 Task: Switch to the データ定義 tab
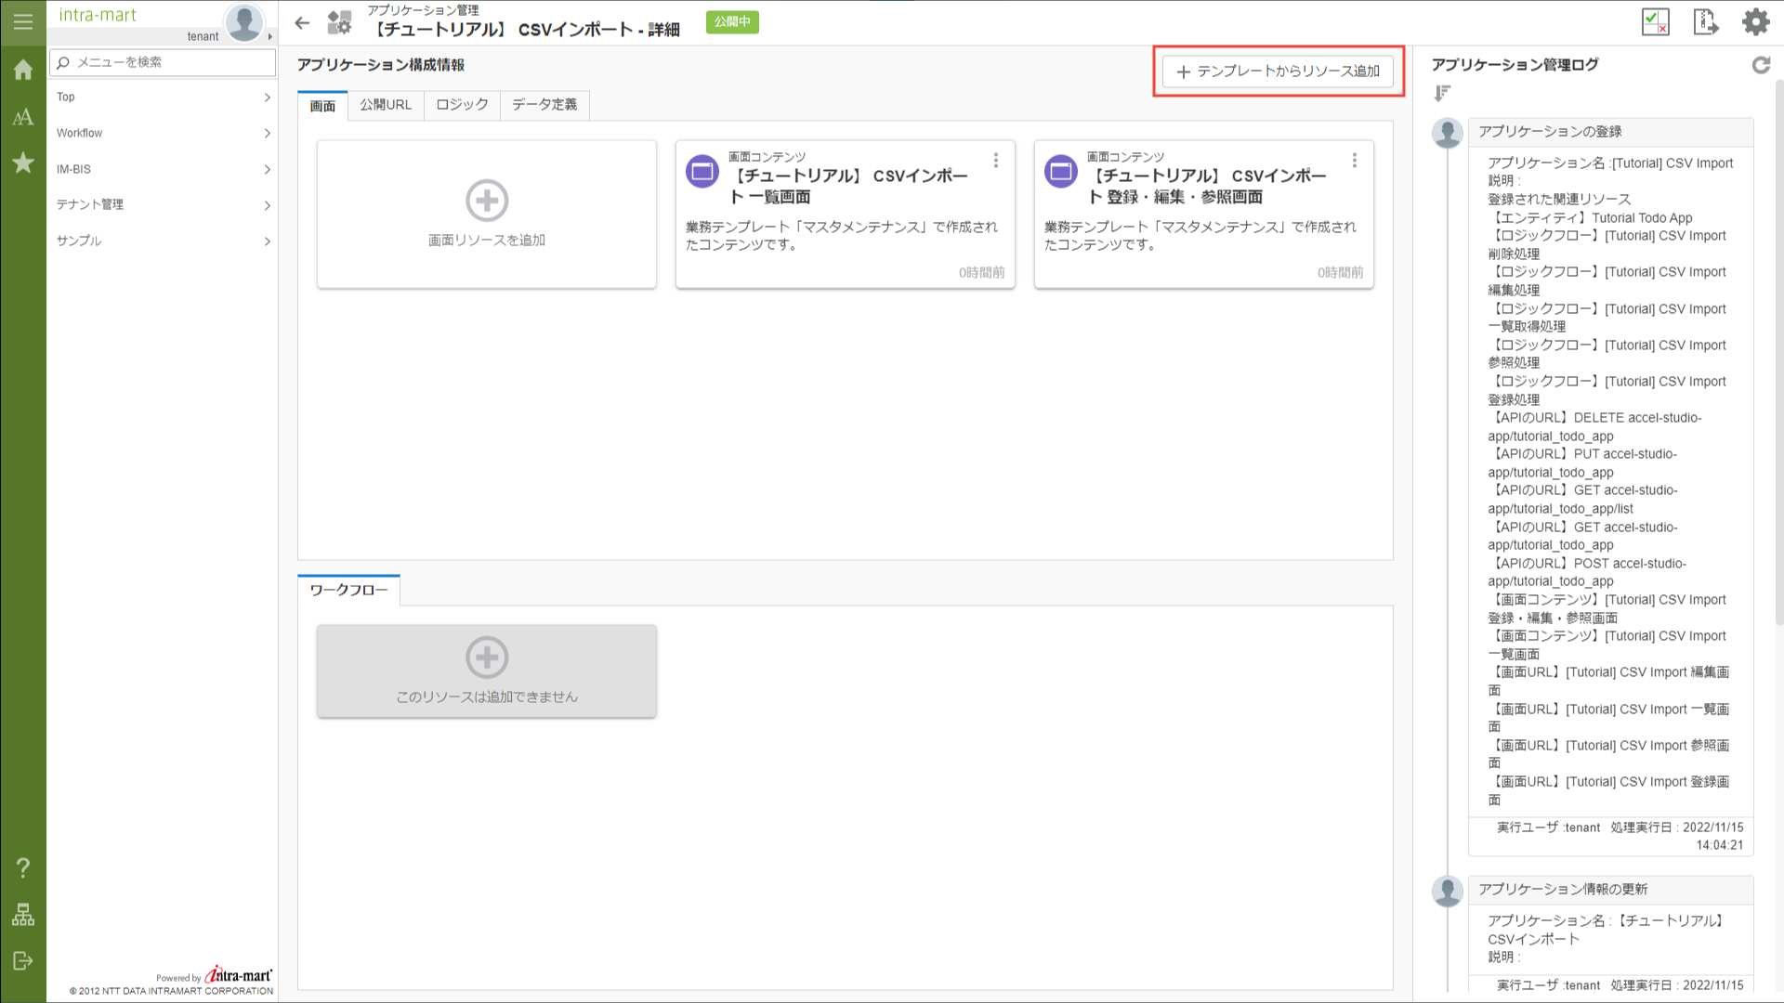pyautogui.click(x=544, y=105)
